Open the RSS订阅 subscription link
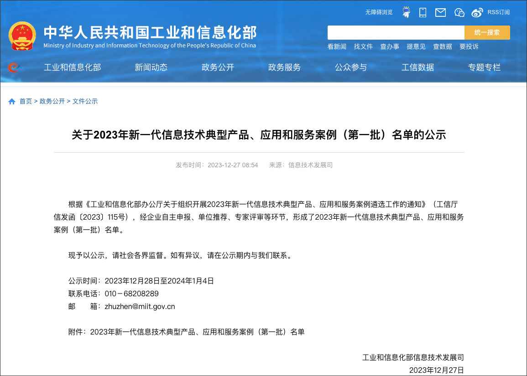Image resolution: width=527 pixels, height=376 pixels. click(x=498, y=12)
